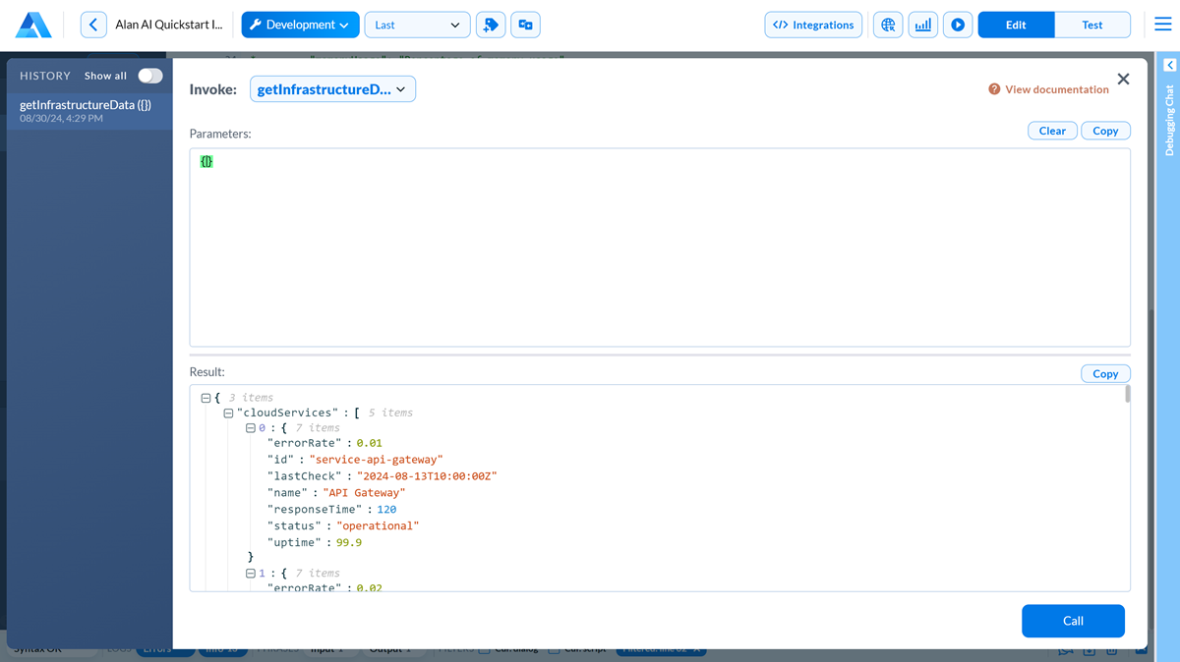Select the Edit tab

1016,26
